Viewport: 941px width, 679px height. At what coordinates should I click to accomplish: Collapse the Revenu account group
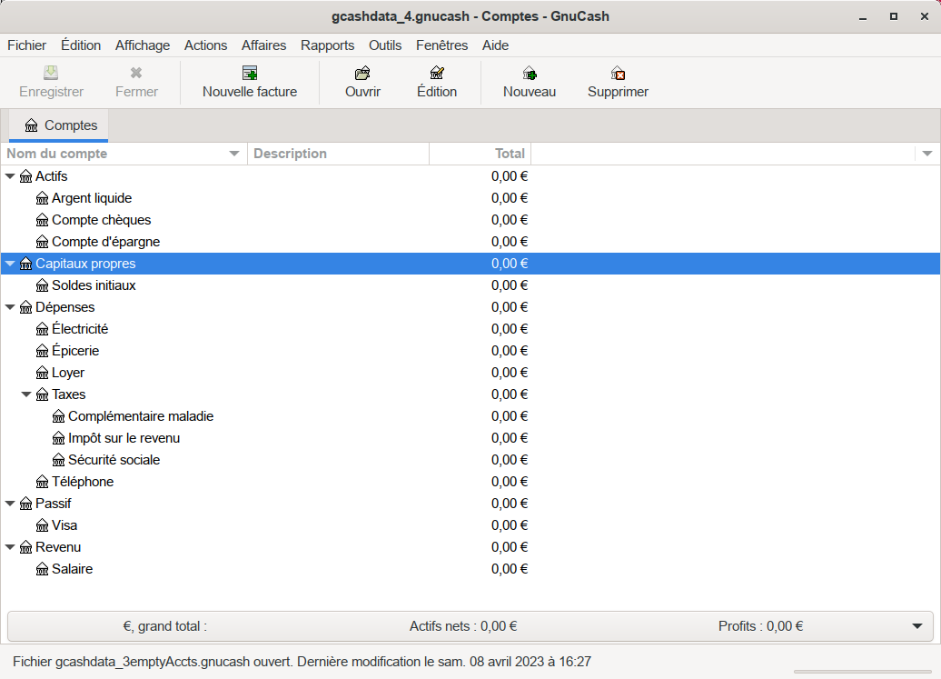11,547
